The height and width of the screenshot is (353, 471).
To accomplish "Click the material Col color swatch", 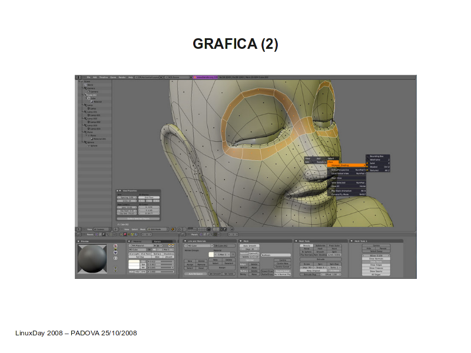I will coord(134,261).
